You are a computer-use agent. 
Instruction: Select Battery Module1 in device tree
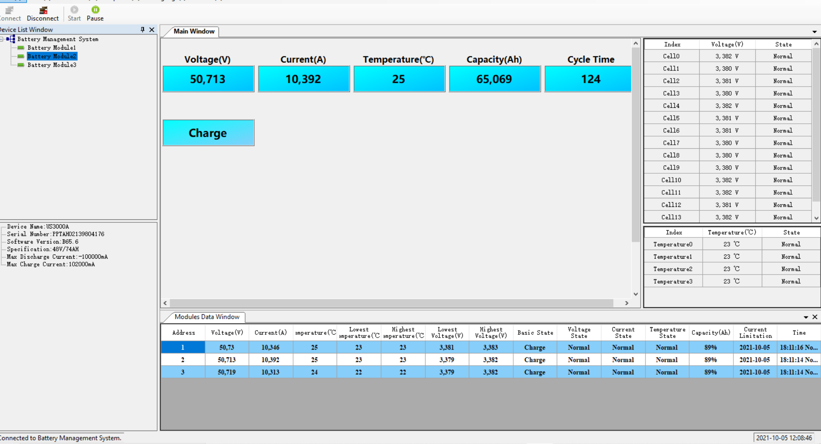coord(52,47)
